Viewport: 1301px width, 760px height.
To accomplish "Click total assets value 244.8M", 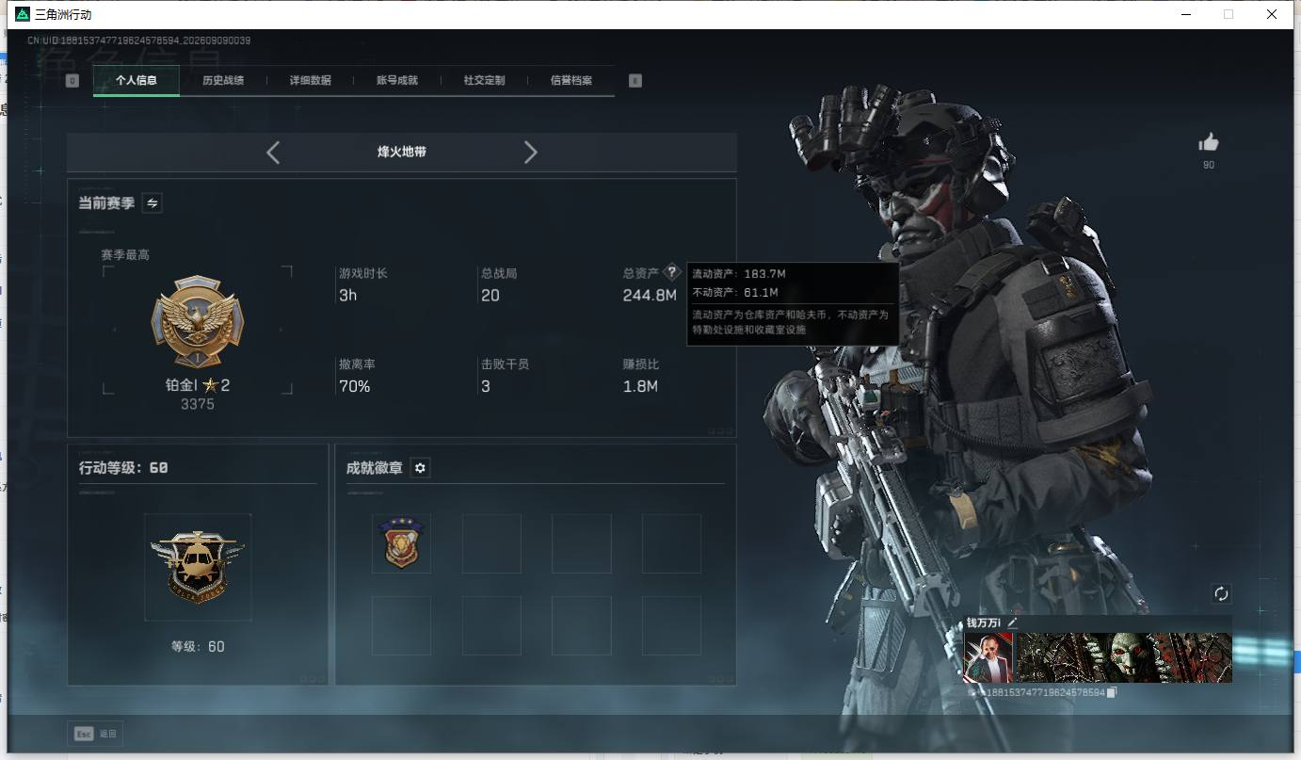I will (650, 296).
